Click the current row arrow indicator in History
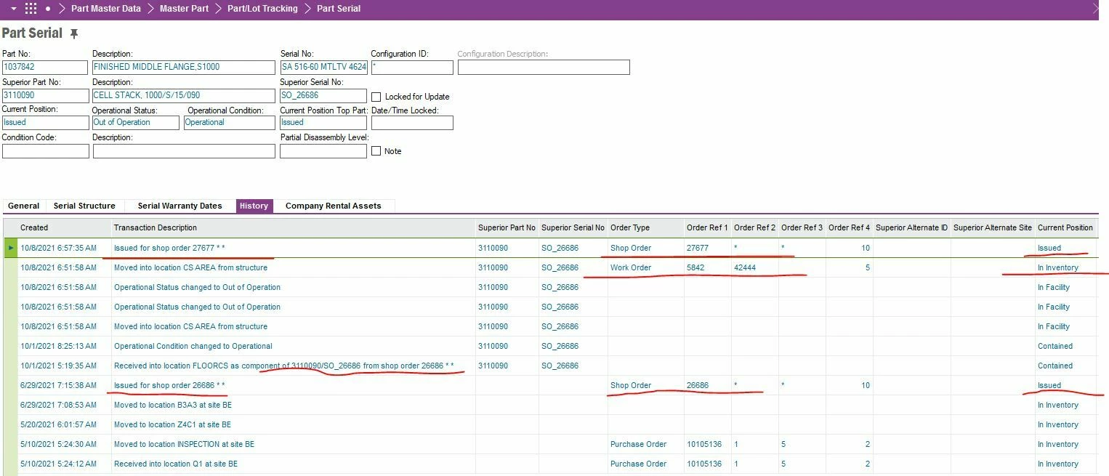This screenshot has height=476, width=1109. click(x=10, y=248)
